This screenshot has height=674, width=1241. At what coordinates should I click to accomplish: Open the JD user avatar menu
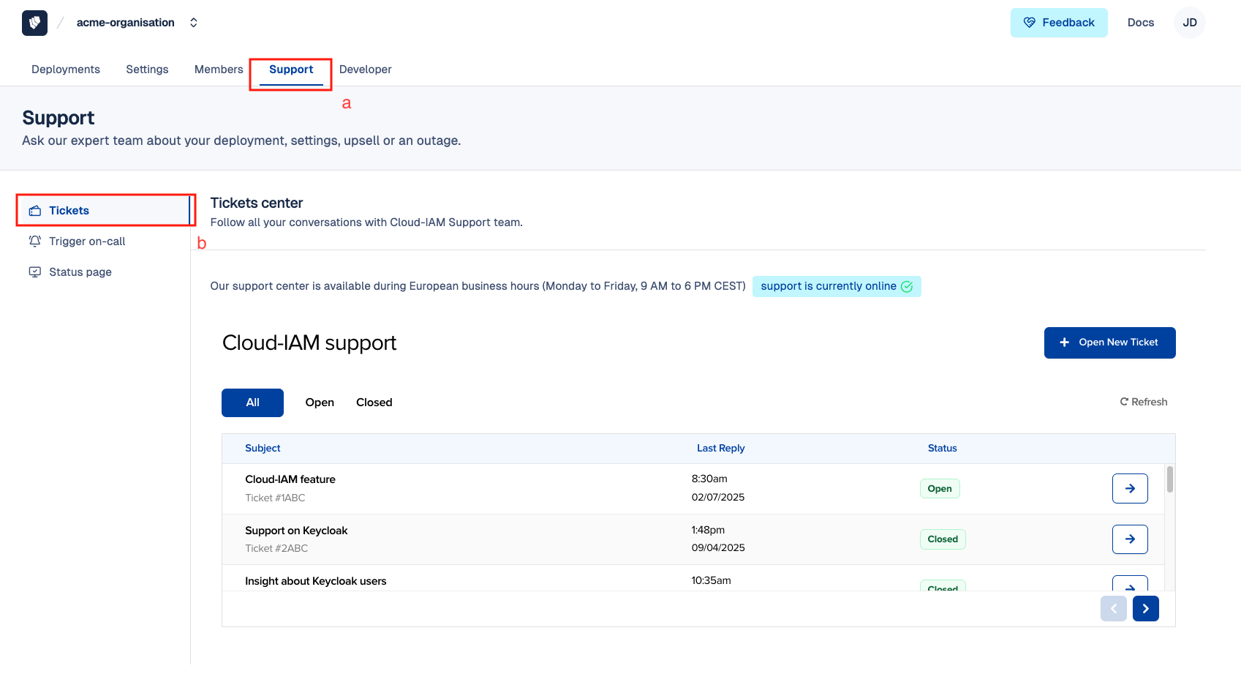(1190, 23)
